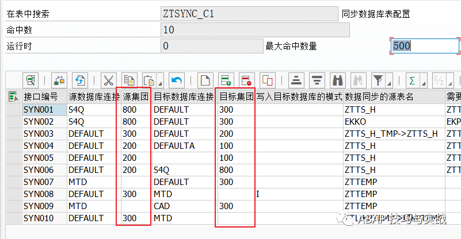Viewport: 461px width, 239px height.
Task: Click the 目标数据库连接 column header
Action: [185, 97]
